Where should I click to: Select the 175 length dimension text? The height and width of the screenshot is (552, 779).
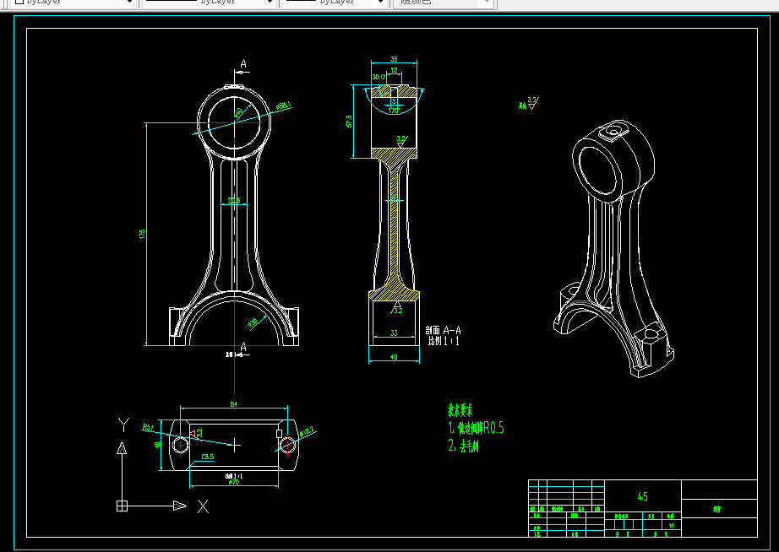(142, 234)
